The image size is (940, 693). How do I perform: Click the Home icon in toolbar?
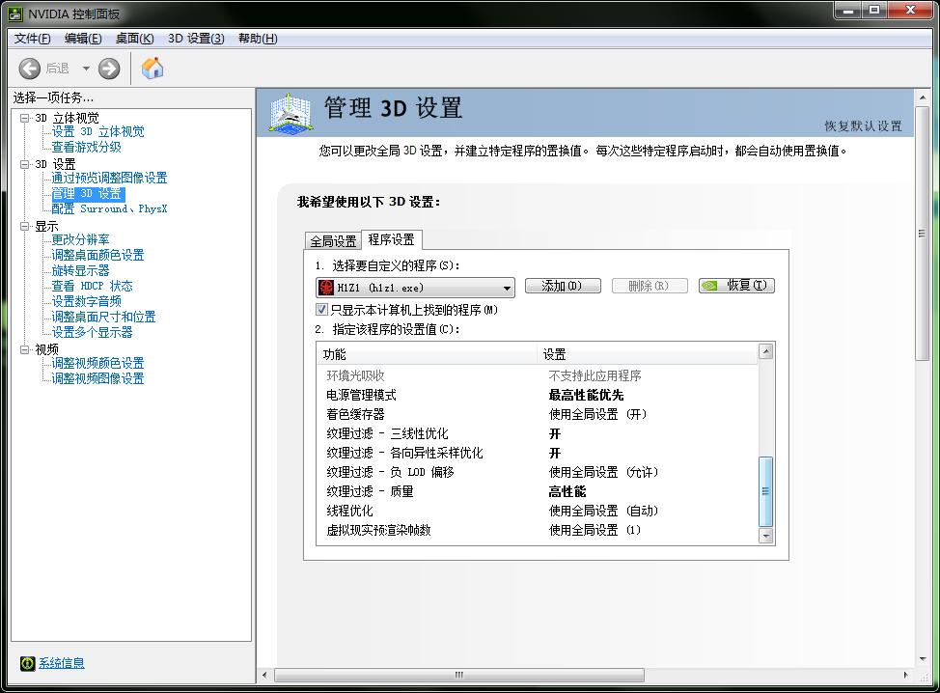[x=152, y=69]
